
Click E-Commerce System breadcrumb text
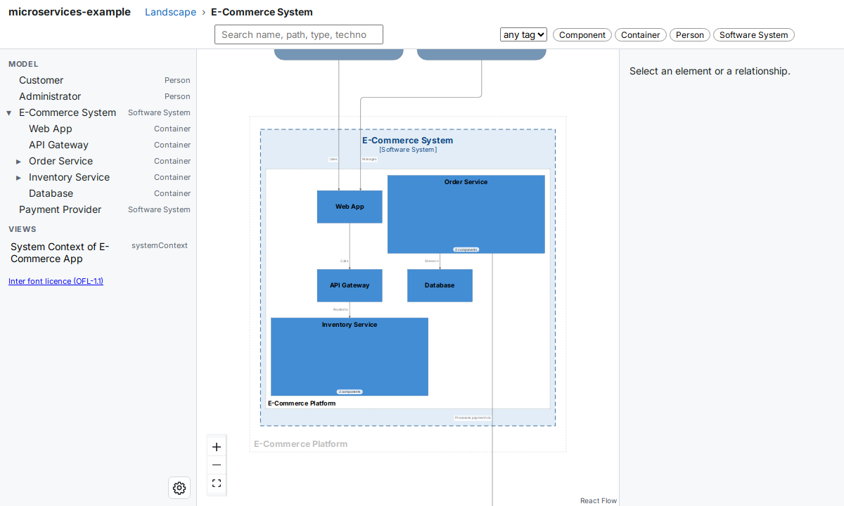(x=262, y=12)
